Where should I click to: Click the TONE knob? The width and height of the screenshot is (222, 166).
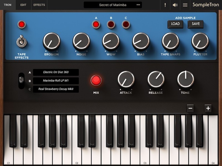point(185,79)
